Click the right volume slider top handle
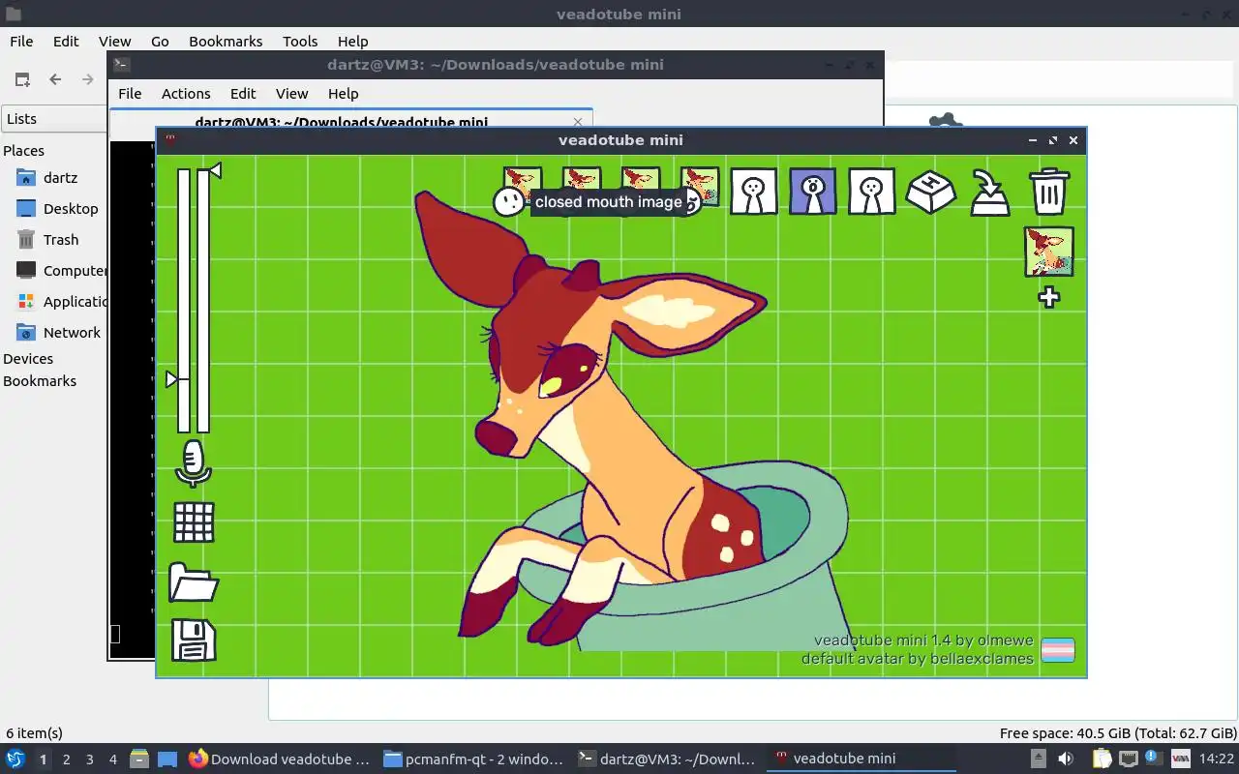This screenshot has width=1239, height=774. [x=215, y=171]
